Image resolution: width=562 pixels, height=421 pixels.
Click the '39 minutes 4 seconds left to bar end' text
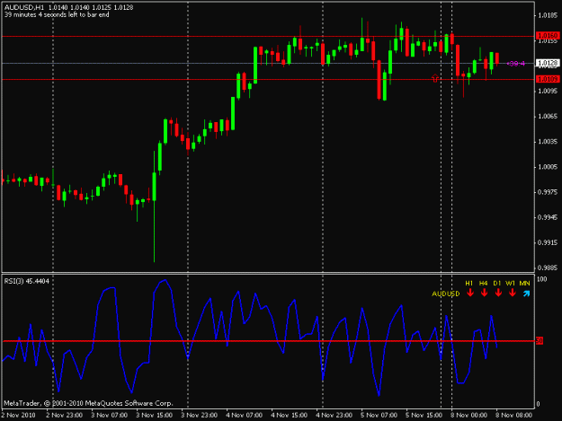click(x=57, y=14)
